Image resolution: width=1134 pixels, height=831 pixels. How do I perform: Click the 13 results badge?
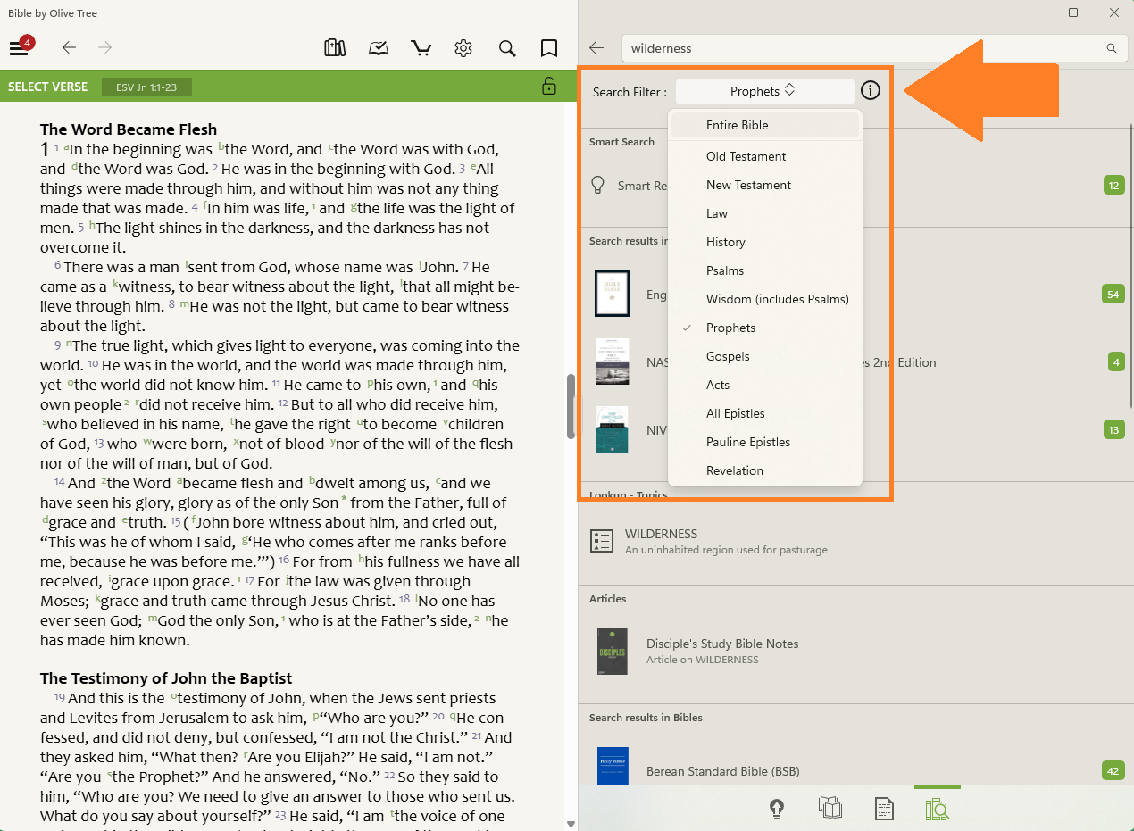coord(1113,429)
